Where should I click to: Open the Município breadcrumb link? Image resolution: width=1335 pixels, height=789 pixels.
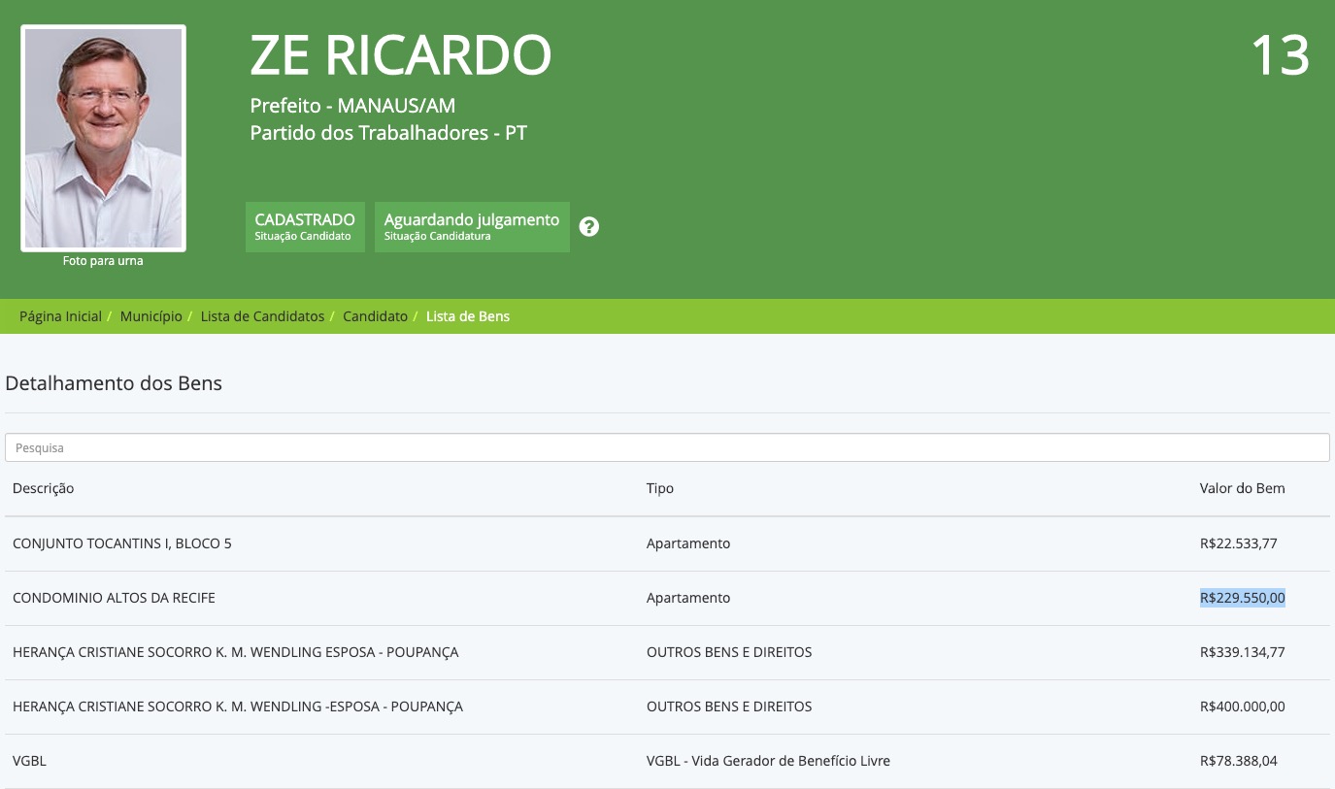pyautogui.click(x=150, y=316)
